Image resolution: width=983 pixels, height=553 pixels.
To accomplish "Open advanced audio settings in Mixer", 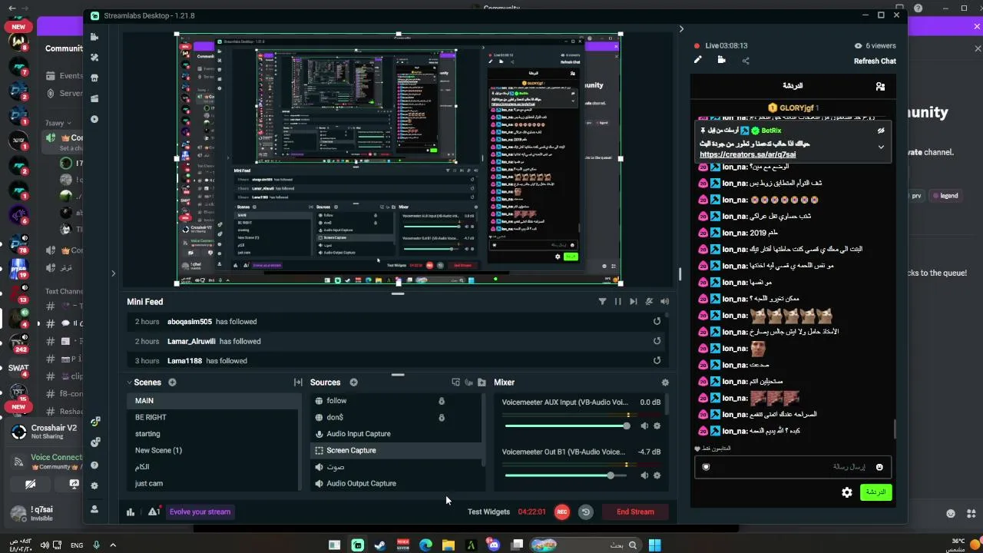I will (665, 382).
